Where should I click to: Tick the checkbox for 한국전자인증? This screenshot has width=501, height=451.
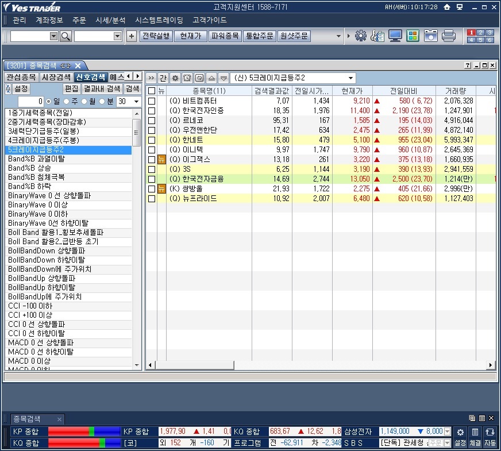click(x=152, y=111)
